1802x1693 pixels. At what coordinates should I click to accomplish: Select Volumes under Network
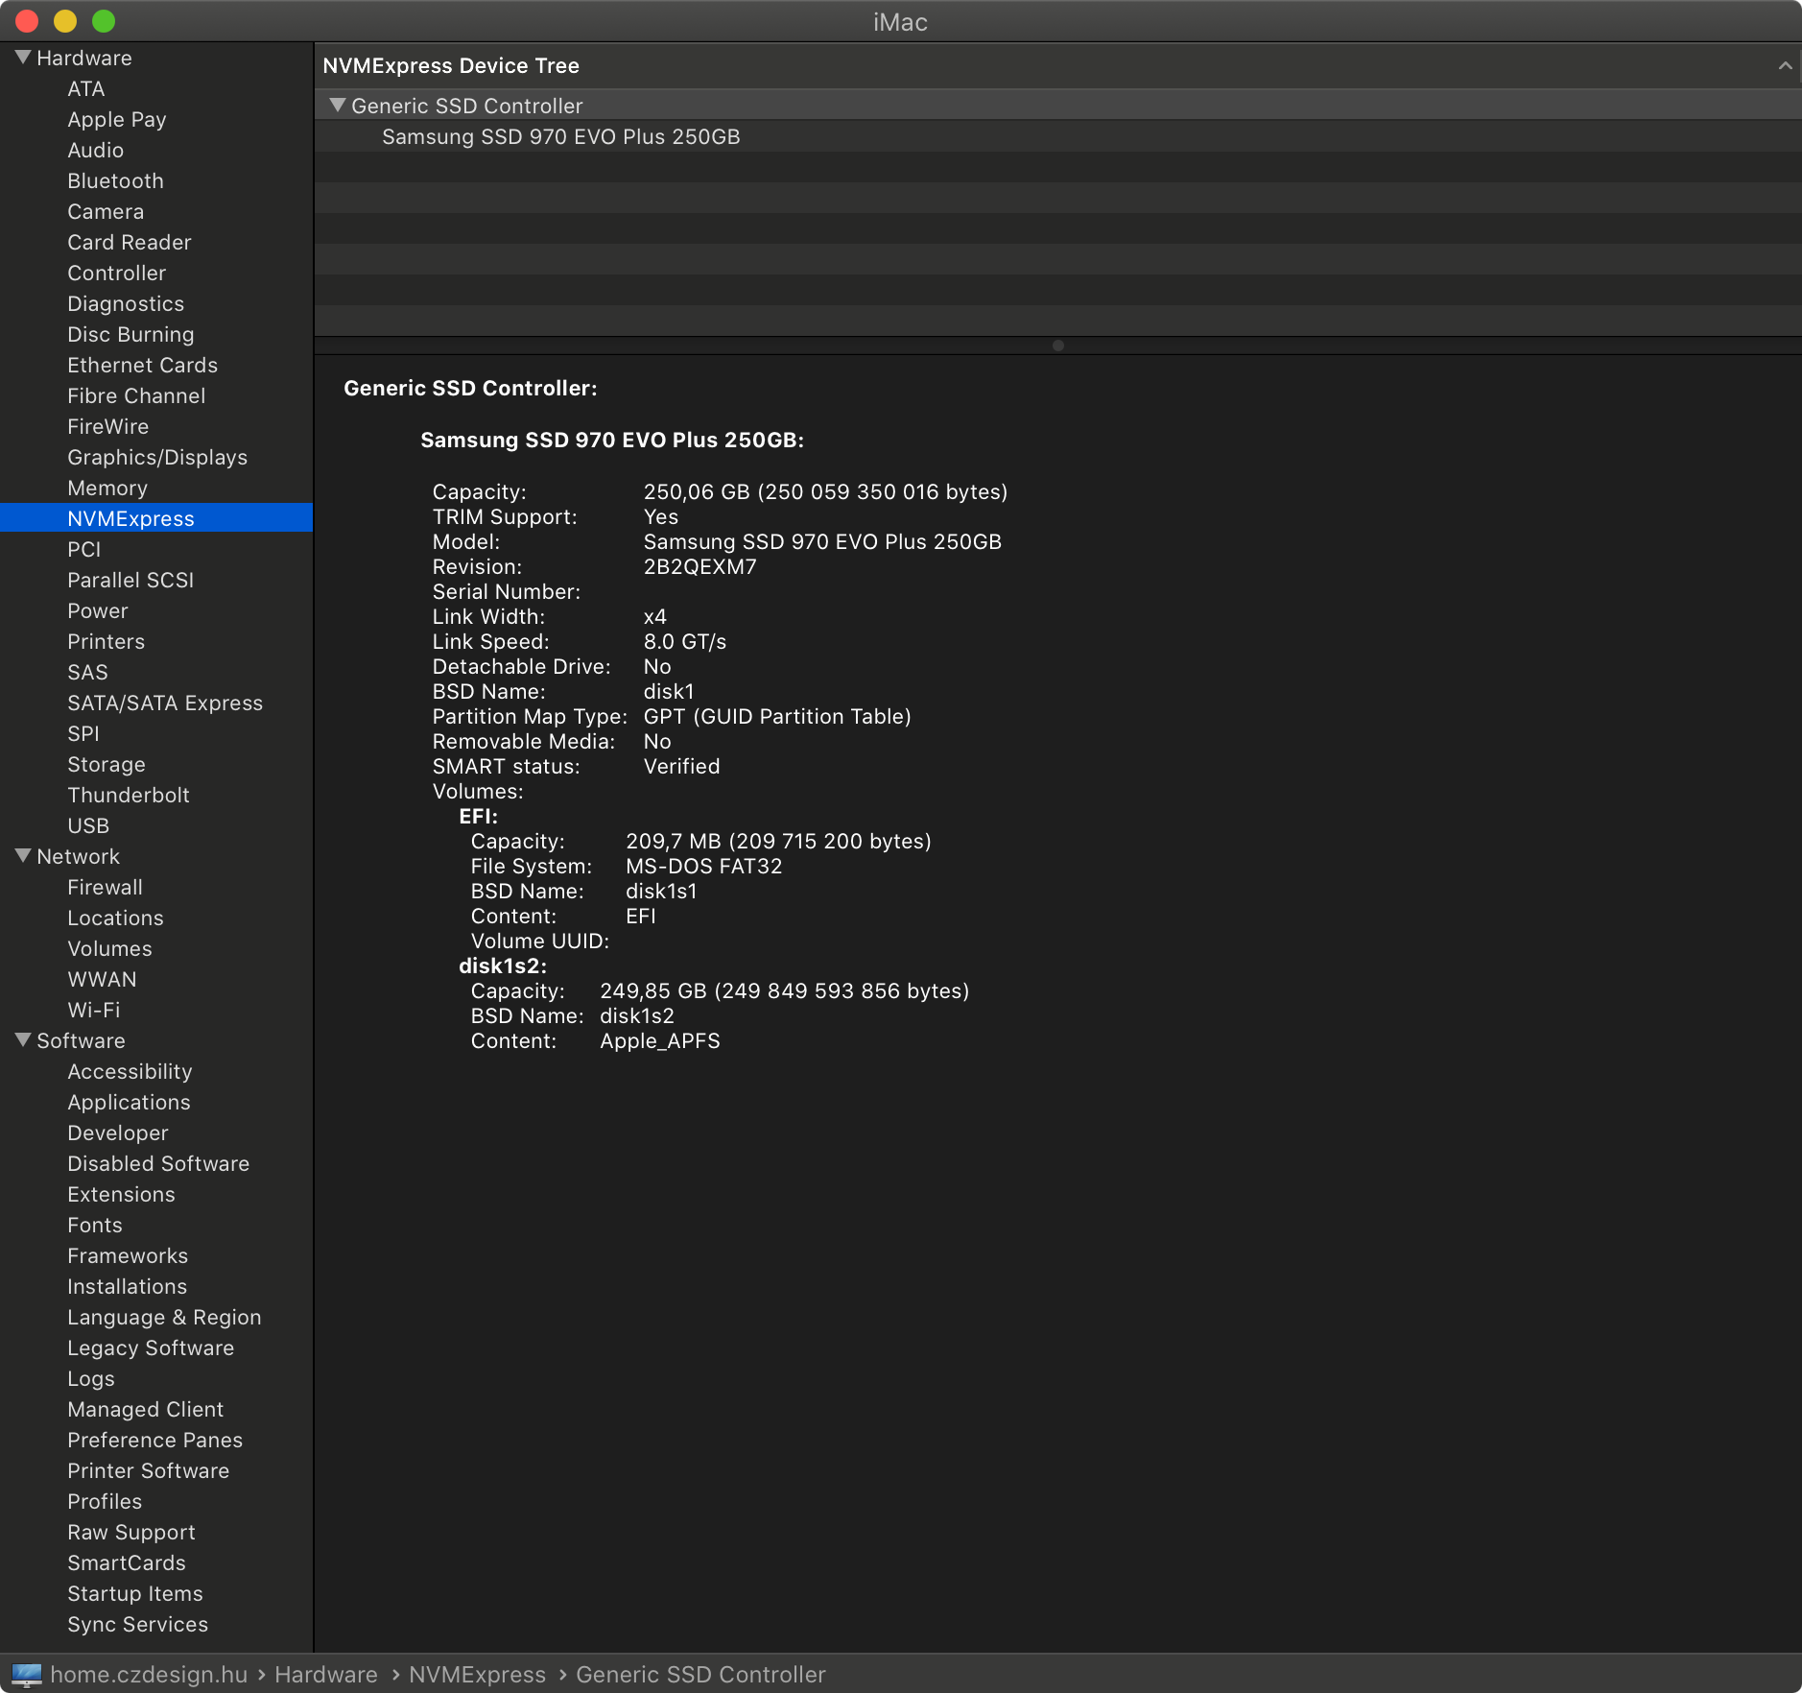click(x=110, y=948)
